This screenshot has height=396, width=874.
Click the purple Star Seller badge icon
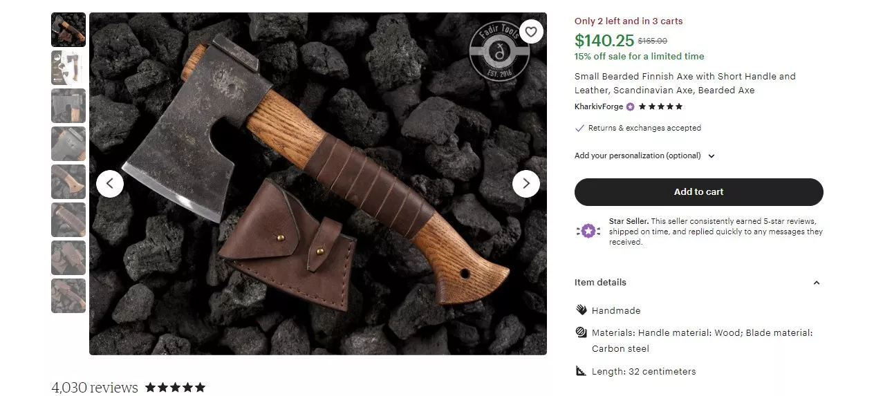[x=588, y=232]
